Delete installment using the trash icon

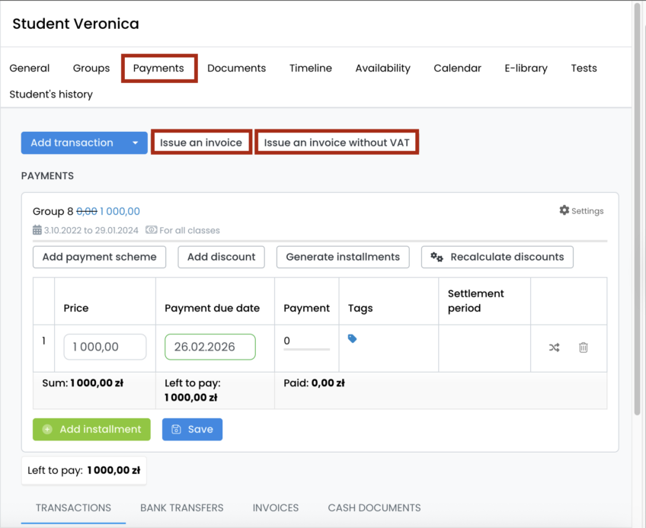pos(584,347)
